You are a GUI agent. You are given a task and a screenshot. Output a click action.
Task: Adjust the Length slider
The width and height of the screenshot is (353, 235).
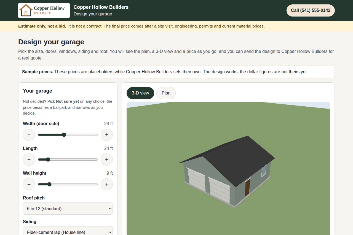pyautogui.click(x=68, y=160)
